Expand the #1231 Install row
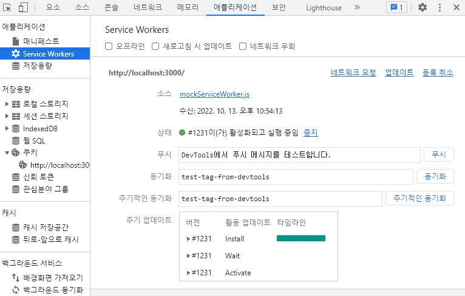This screenshot has height=296, width=465. click(x=188, y=239)
